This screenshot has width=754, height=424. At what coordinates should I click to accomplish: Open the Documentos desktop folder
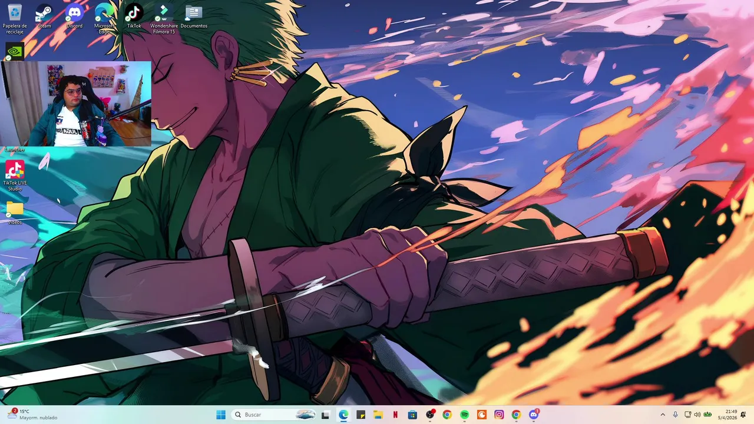[x=194, y=16]
